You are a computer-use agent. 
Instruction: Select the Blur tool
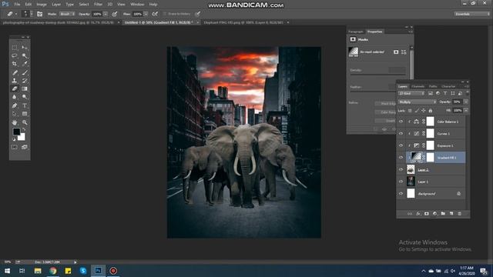pyautogui.click(x=15, y=97)
